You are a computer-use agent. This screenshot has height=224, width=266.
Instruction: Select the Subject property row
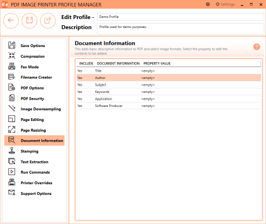(x=169, y=85)
